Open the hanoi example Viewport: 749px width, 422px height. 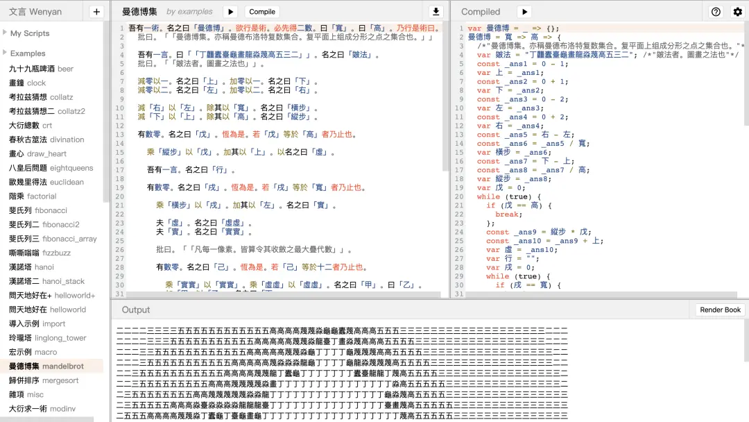coord(51,267)
